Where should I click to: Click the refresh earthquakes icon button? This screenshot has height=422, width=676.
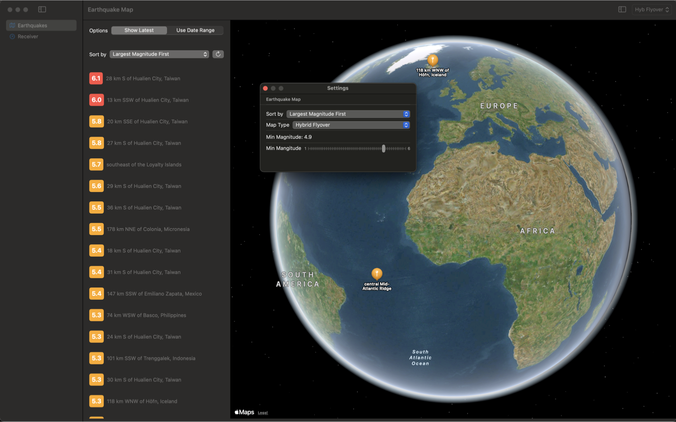coord(218,54)
